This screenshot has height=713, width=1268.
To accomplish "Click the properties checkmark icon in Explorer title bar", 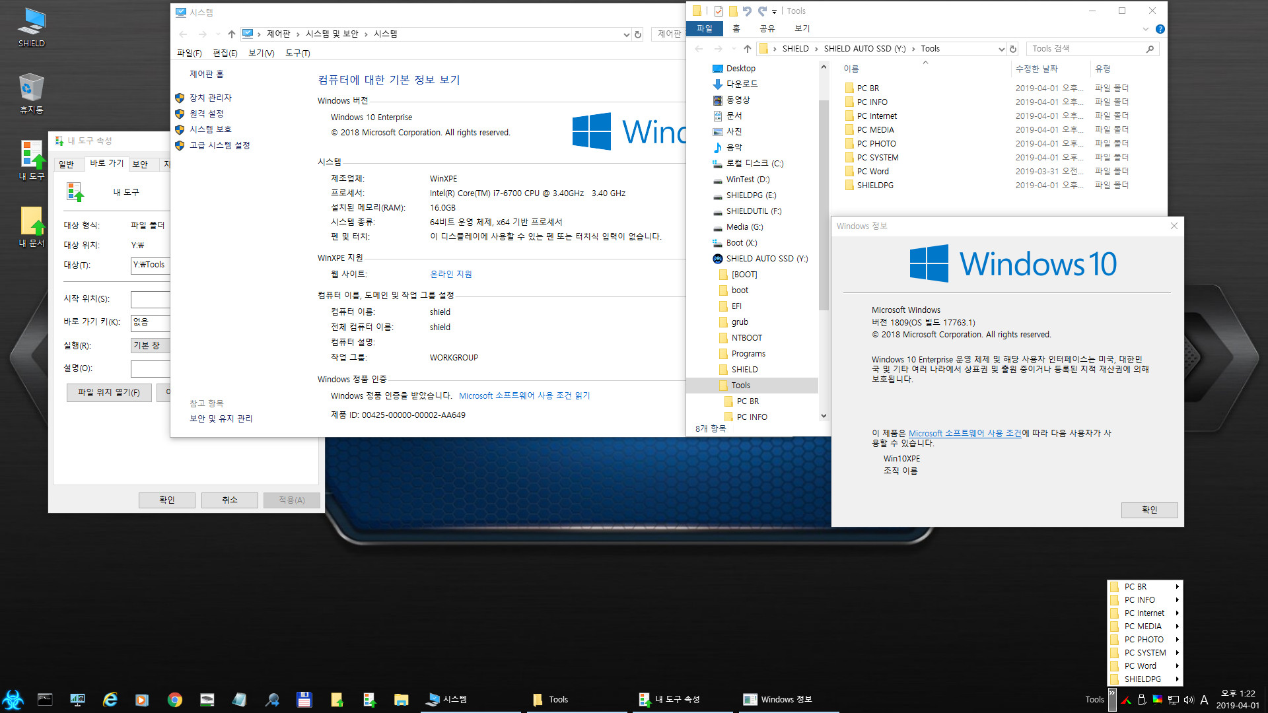I will pos(719,11).
